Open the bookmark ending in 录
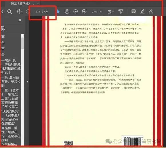166x148 pixels. [x=3, y=54]
